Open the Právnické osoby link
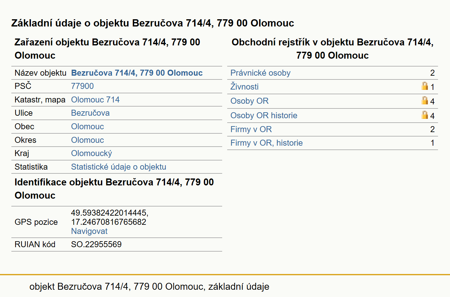The width and height of the screenshot is (450, 297). [x=260, y=73]
